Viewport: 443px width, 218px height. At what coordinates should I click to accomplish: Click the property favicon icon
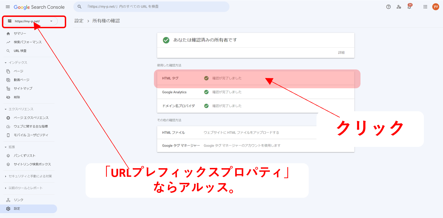(10, 21)
